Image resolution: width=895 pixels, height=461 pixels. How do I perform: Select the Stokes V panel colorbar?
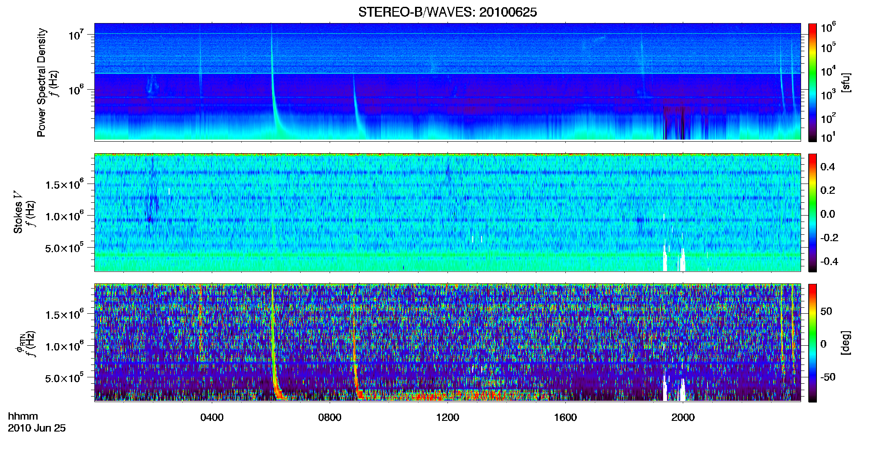tap(813, 213)
